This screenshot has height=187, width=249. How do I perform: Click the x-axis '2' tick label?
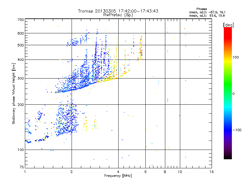click(72, 172)
